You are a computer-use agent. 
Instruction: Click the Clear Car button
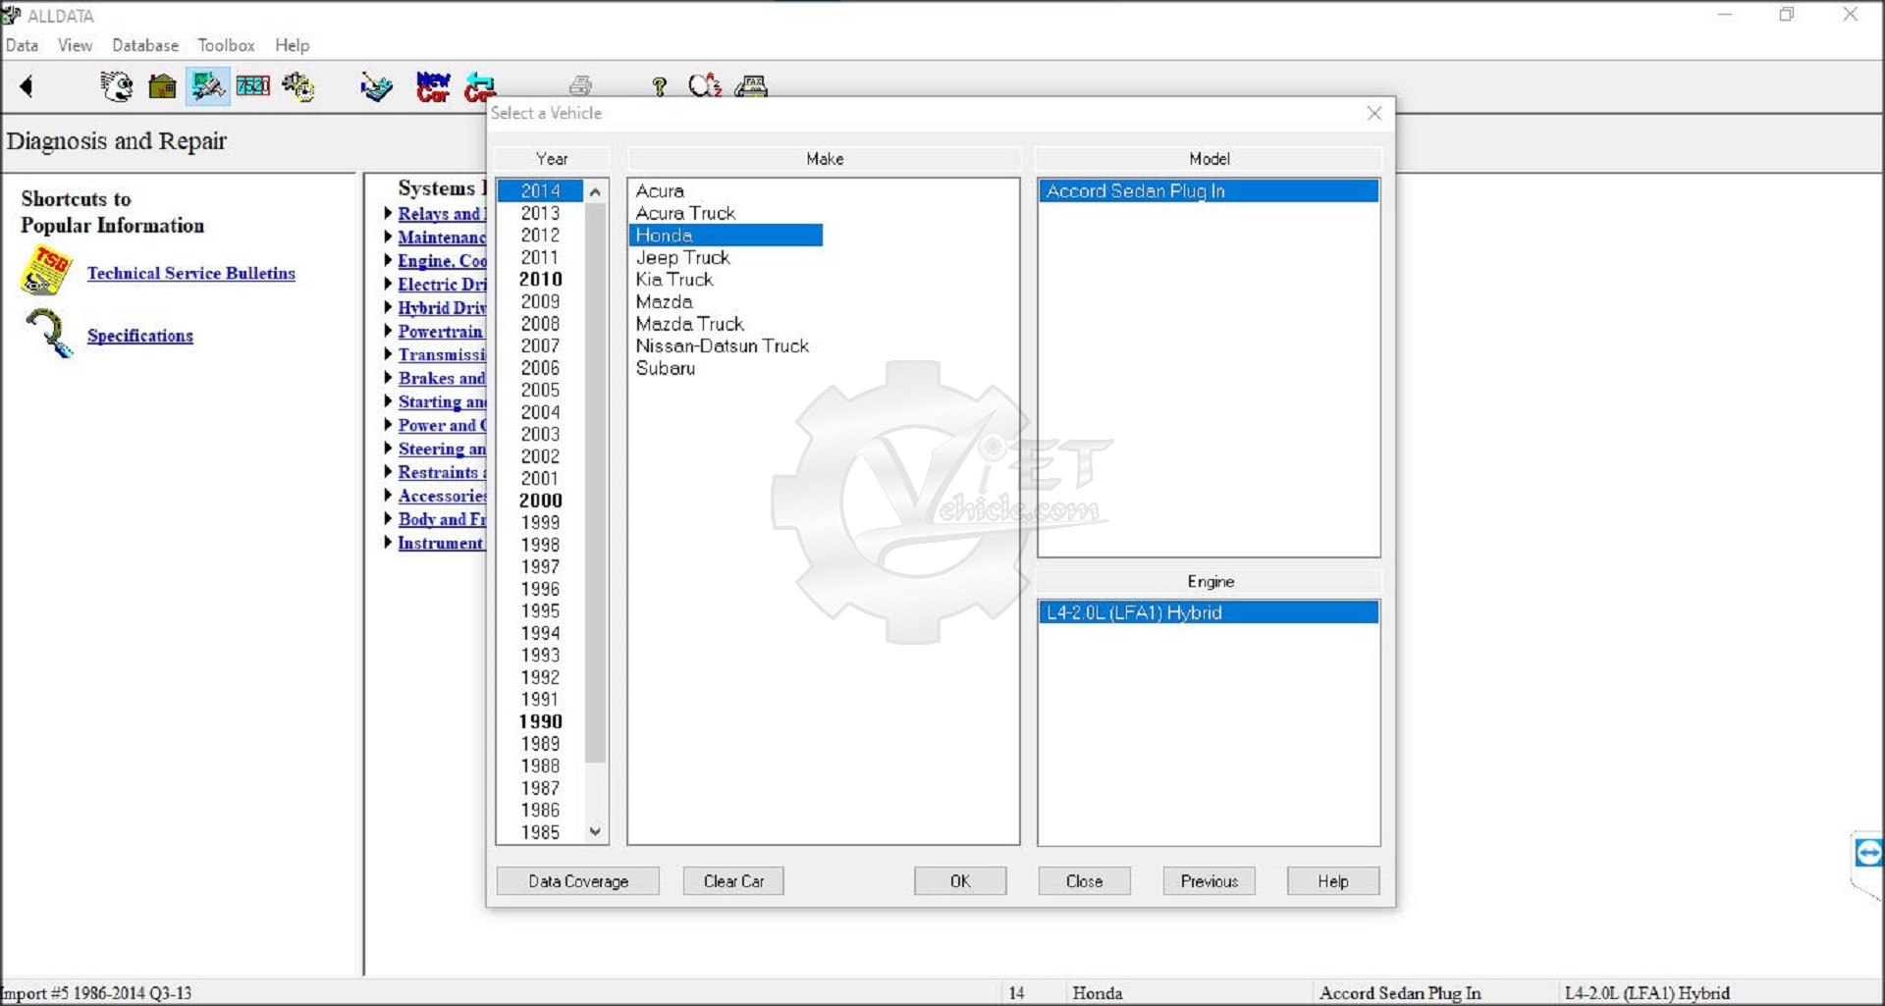[733, 881]
